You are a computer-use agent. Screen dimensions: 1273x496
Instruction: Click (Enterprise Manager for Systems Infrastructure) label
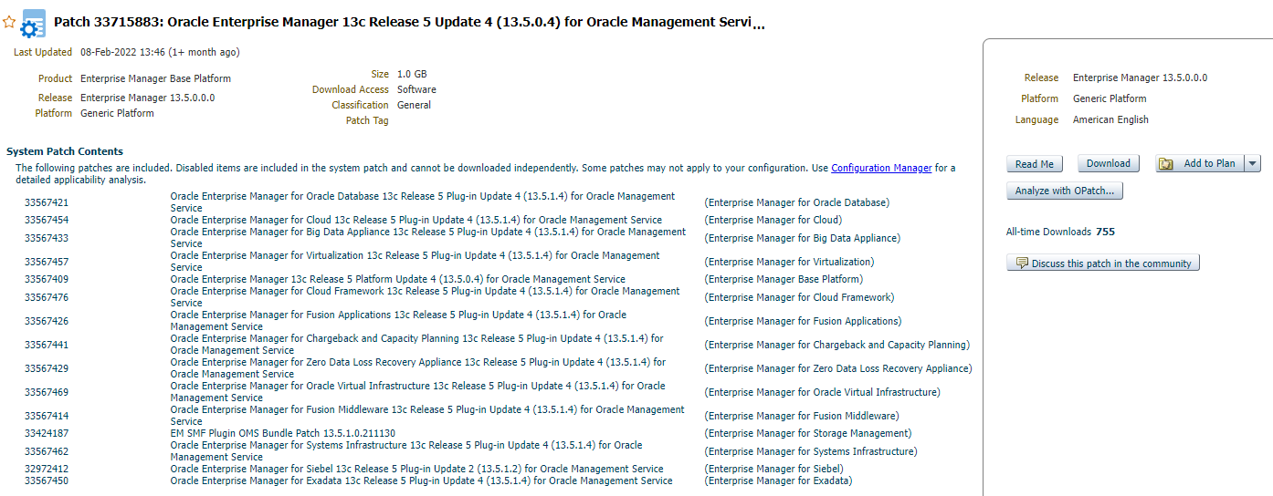[x=811, y=452]
